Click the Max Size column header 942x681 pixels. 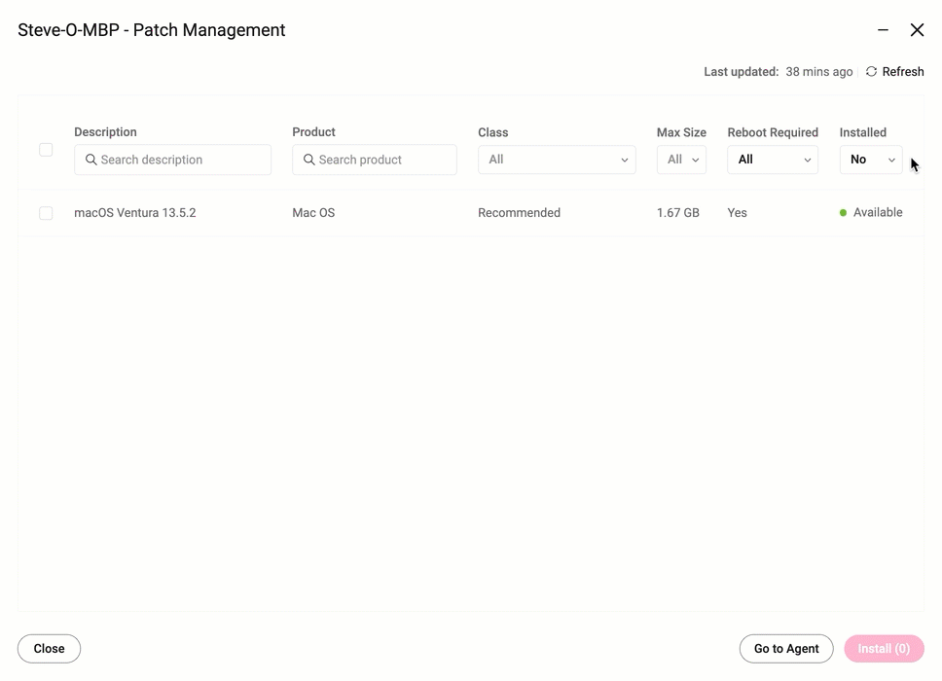(681, 132)
